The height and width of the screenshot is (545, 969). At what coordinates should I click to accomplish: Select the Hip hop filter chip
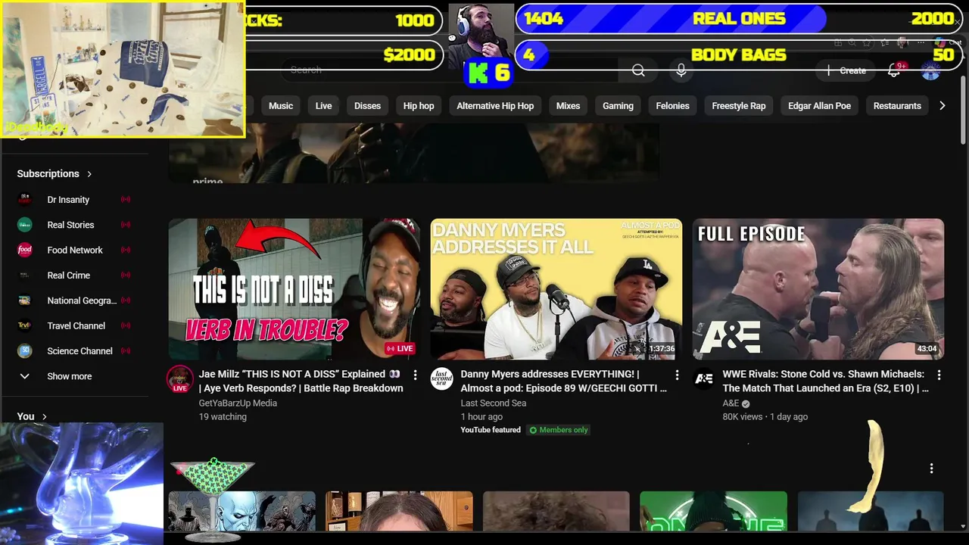point(419,106)
